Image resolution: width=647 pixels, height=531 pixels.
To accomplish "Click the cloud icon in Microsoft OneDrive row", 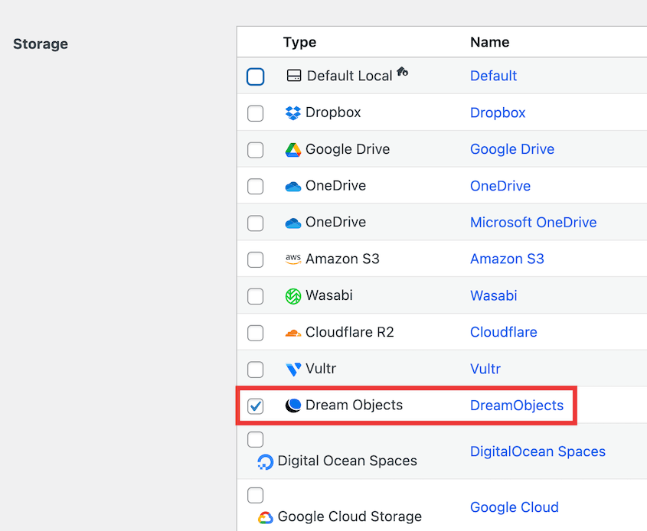I will coord(293,223).
